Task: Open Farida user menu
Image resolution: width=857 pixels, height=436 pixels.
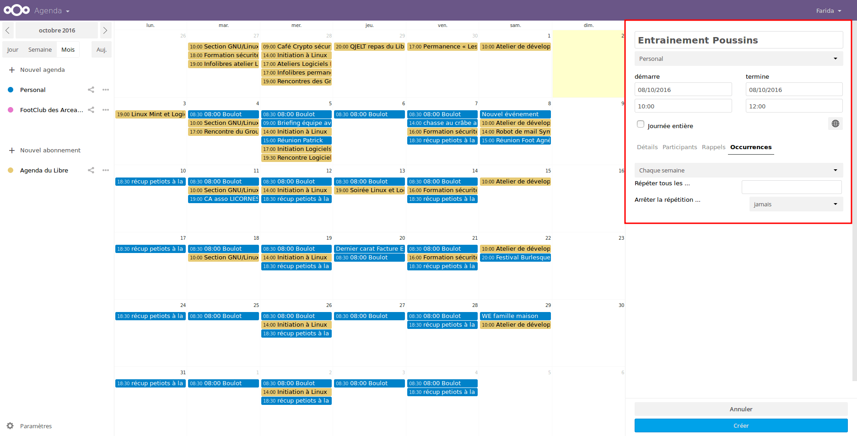Action: coord(829,11)
